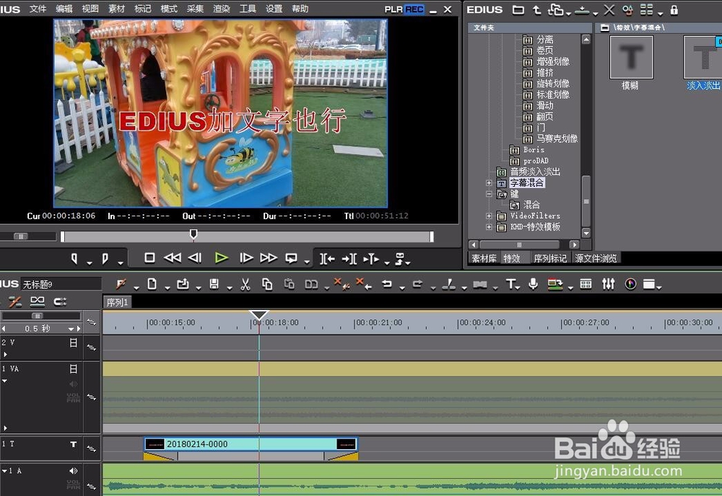Click the Ripple delete icon
Screen dimensions: 722x496
364,284
